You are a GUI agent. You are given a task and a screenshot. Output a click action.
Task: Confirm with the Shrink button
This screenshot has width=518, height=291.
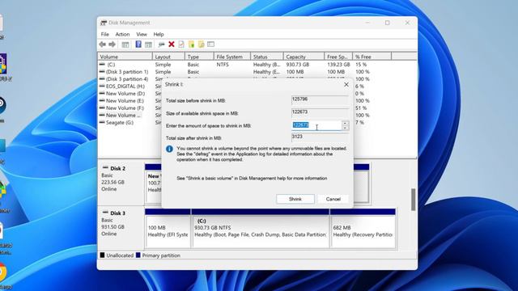tap(295, 199)
